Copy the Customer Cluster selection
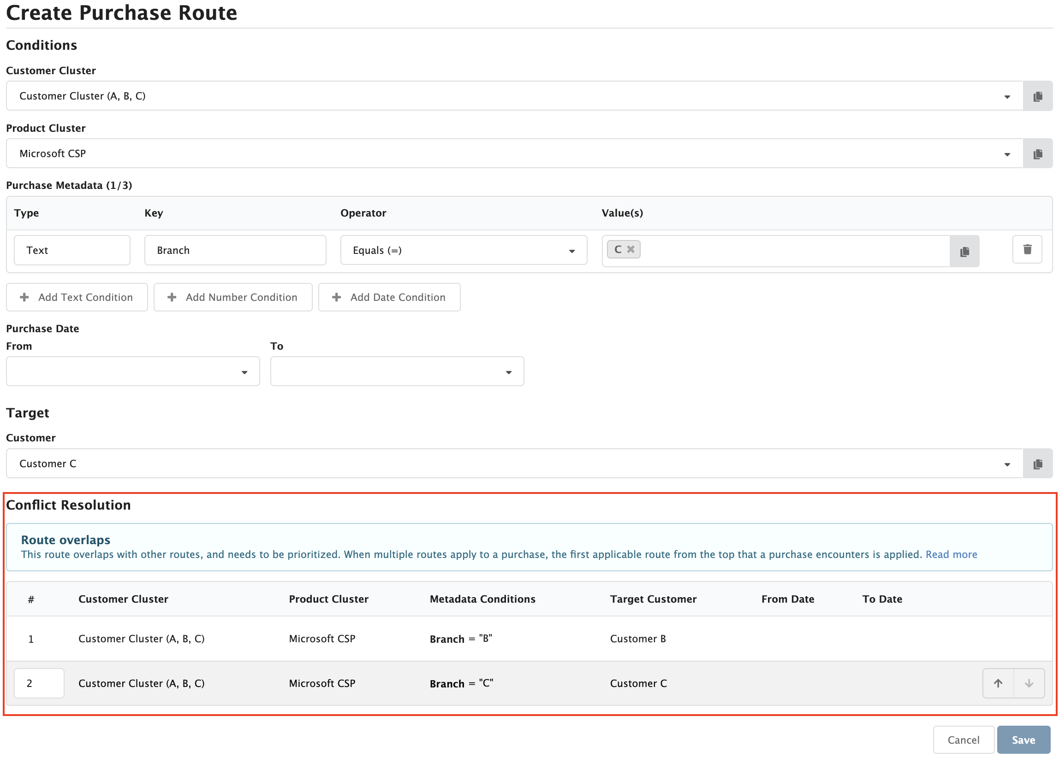The height and width of the screenshot is (763, 1059). (1037, 96)
